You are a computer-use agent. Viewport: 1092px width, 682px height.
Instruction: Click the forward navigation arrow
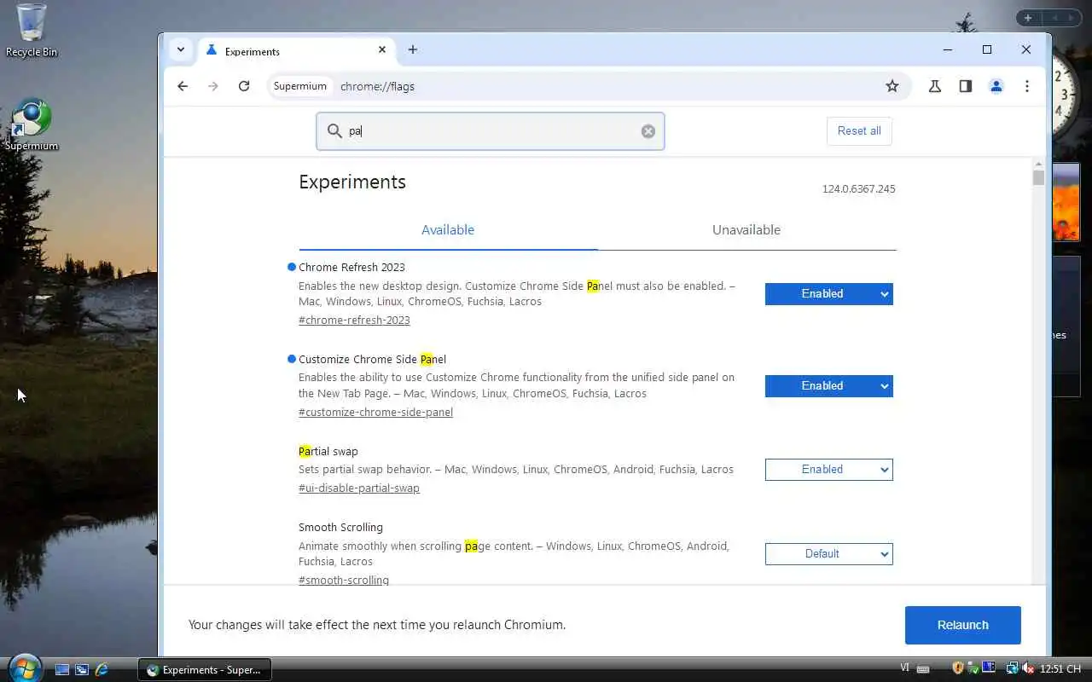tap(213, 86)
